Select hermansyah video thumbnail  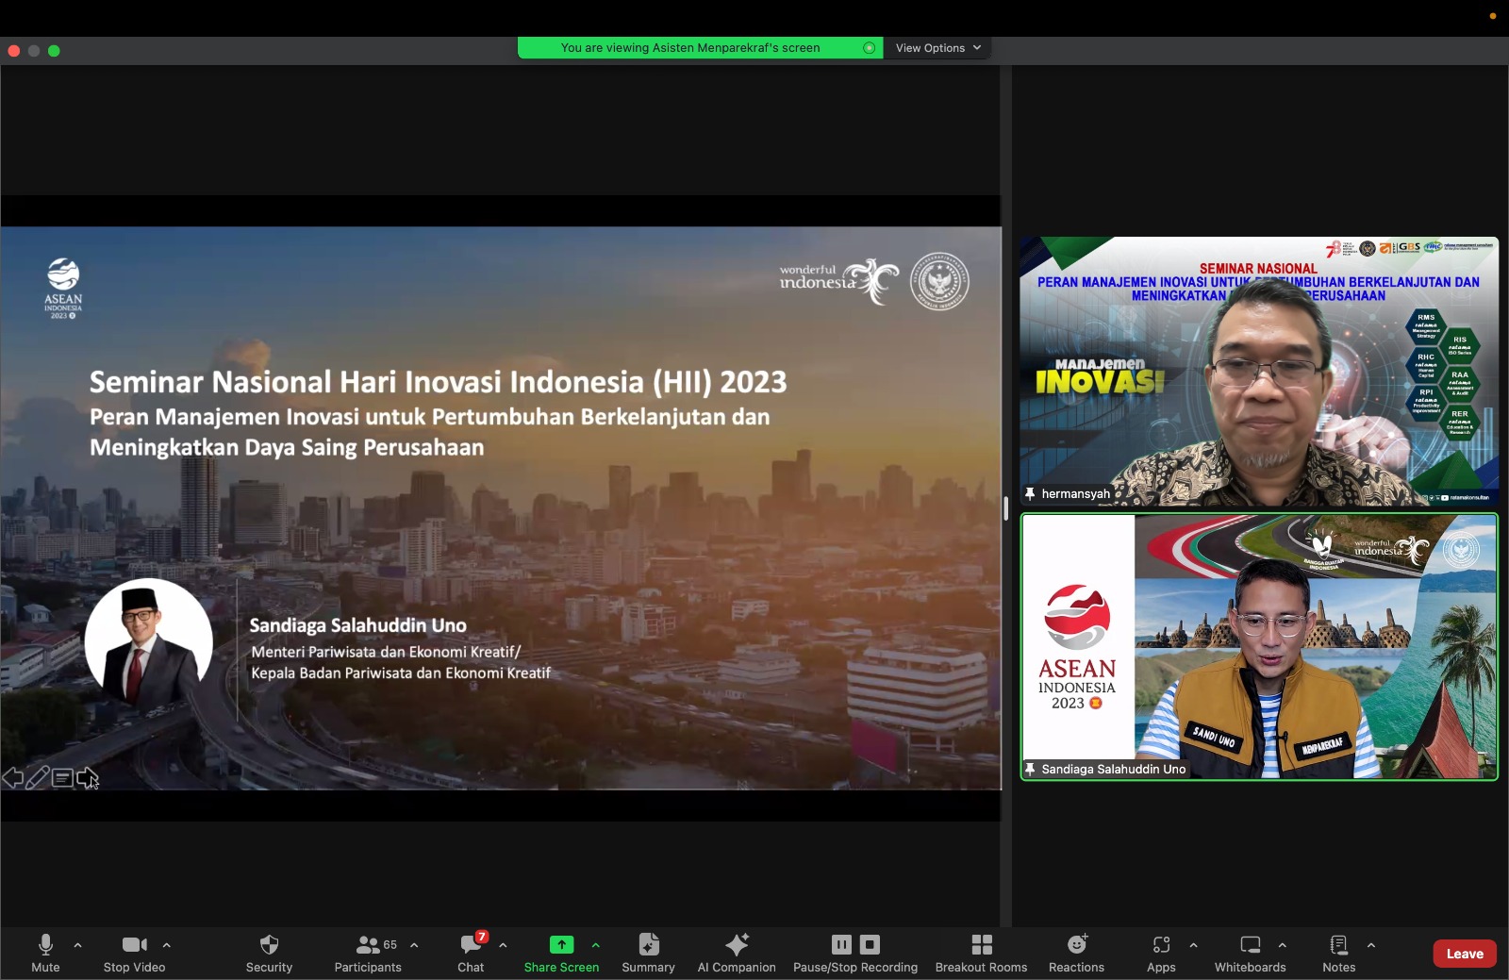click(x=1259, y=371)
